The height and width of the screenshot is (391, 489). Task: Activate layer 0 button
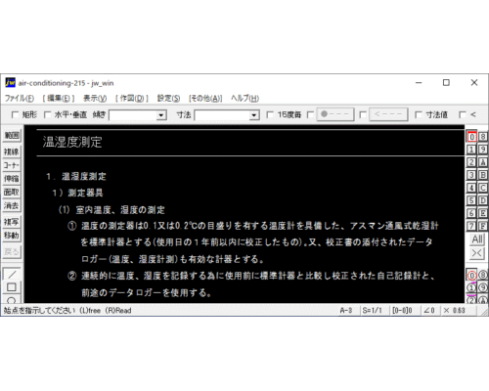point(471,137)
